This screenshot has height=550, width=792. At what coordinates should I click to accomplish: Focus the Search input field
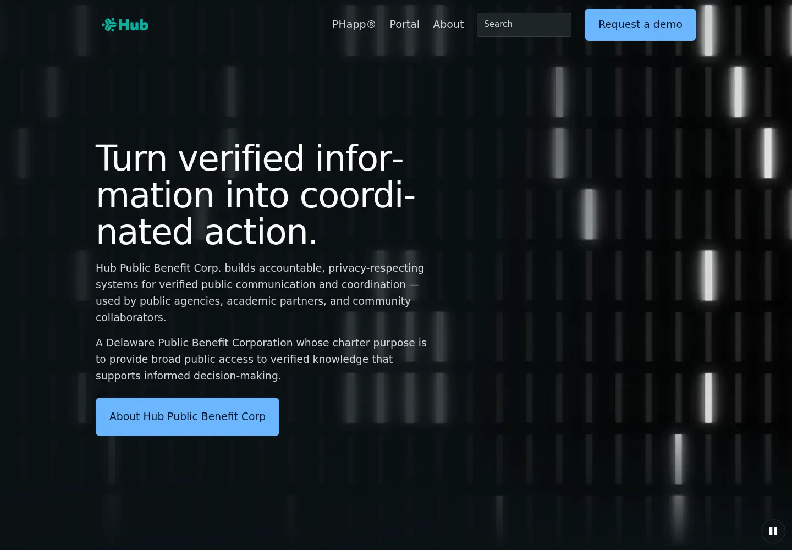[524, 25]
